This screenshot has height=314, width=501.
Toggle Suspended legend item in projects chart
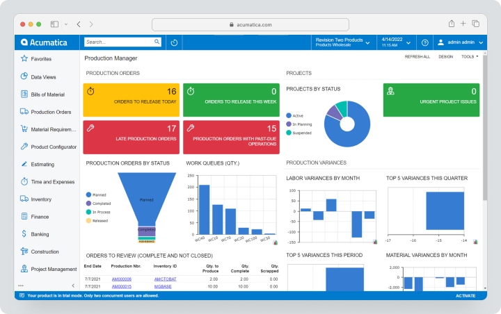(x=299, y=133)
